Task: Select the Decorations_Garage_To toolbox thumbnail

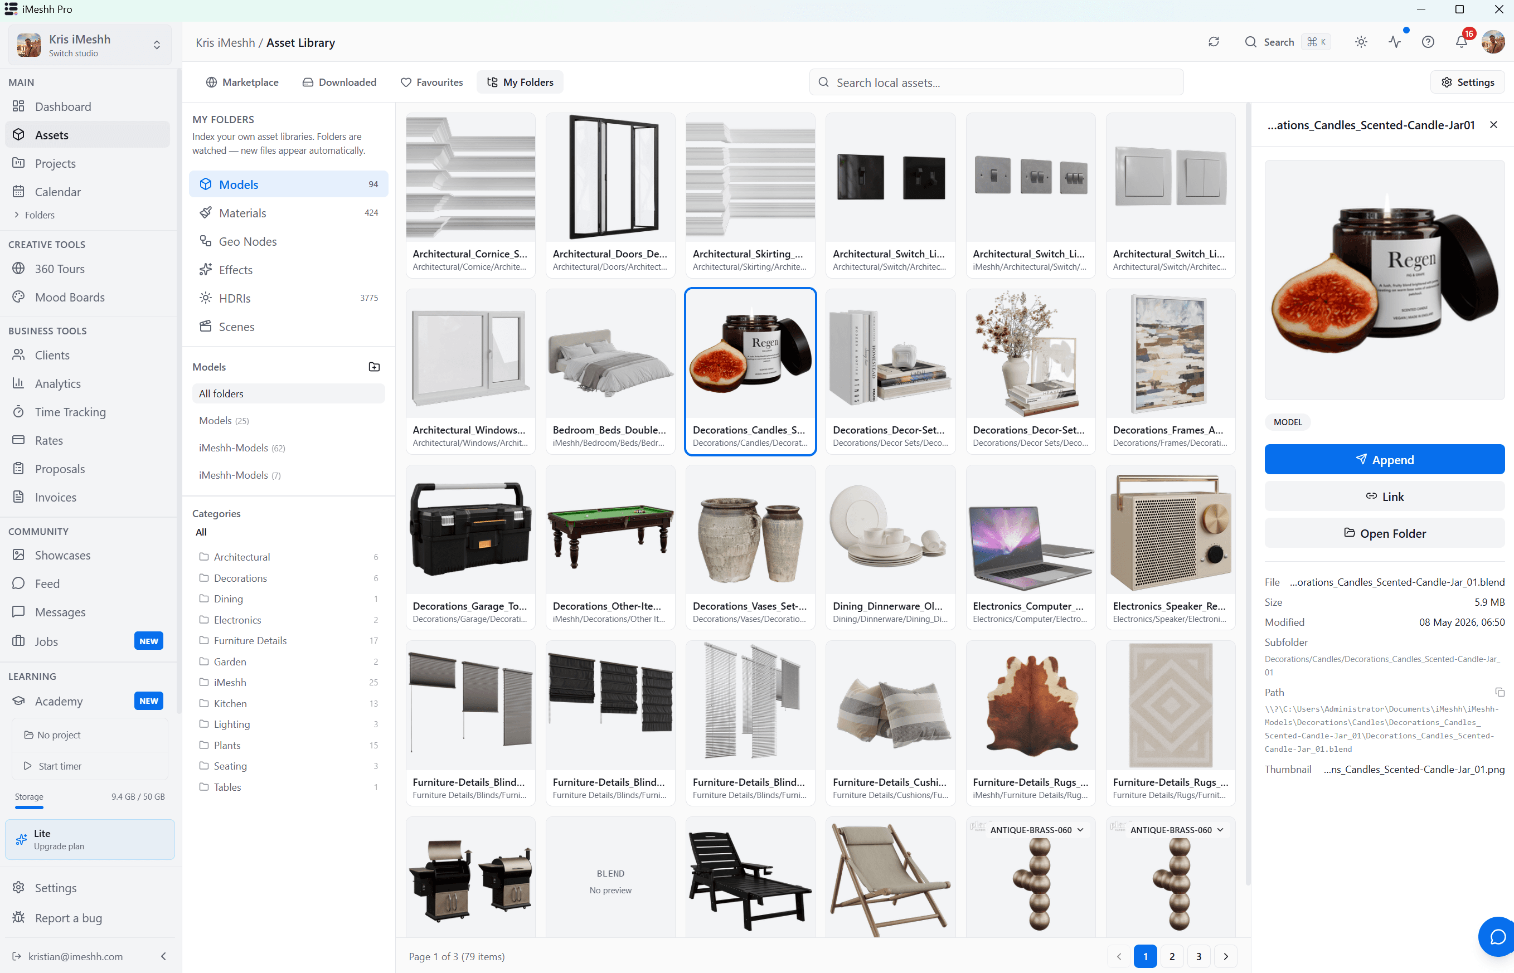Action: tap(470, 529)
